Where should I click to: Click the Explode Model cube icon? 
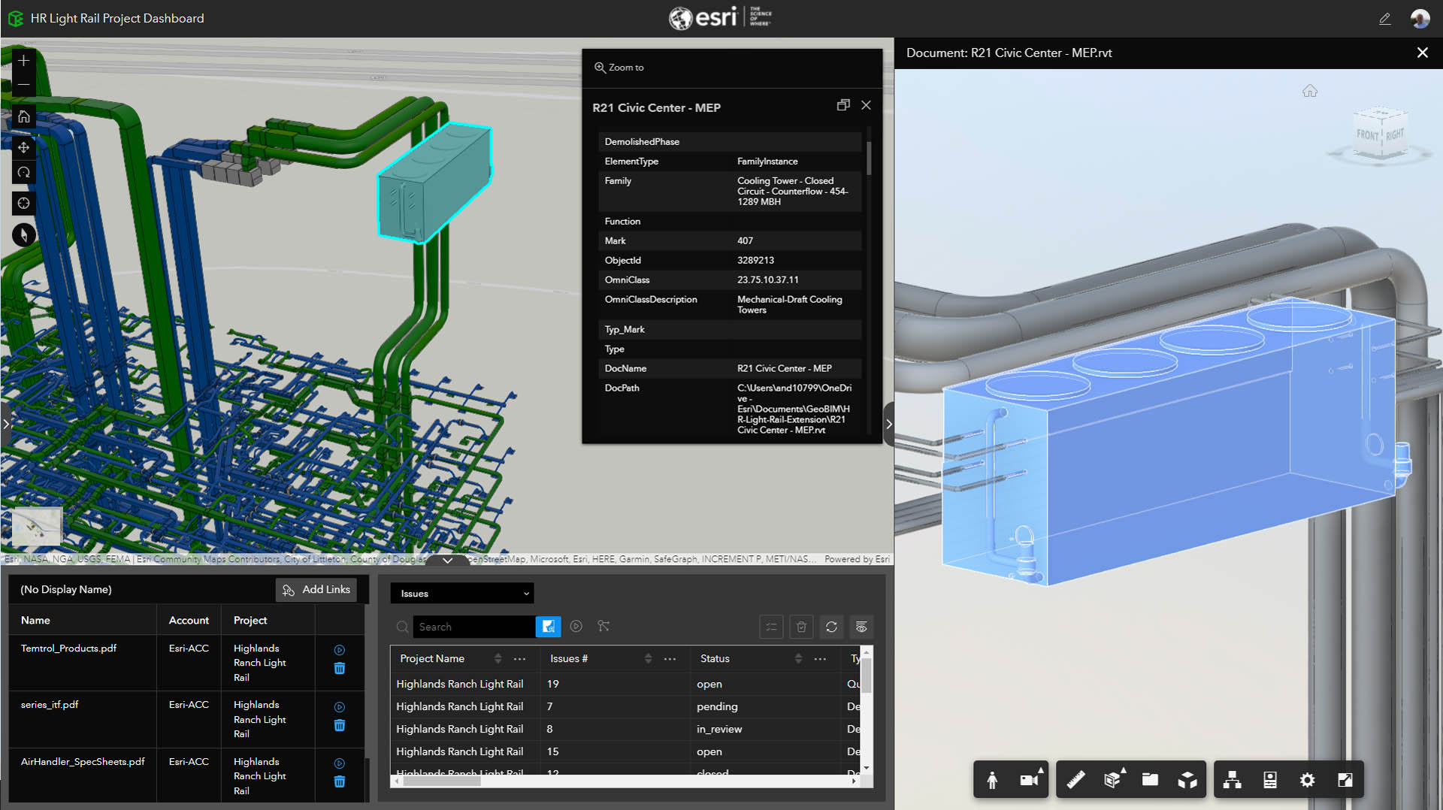1187,780
